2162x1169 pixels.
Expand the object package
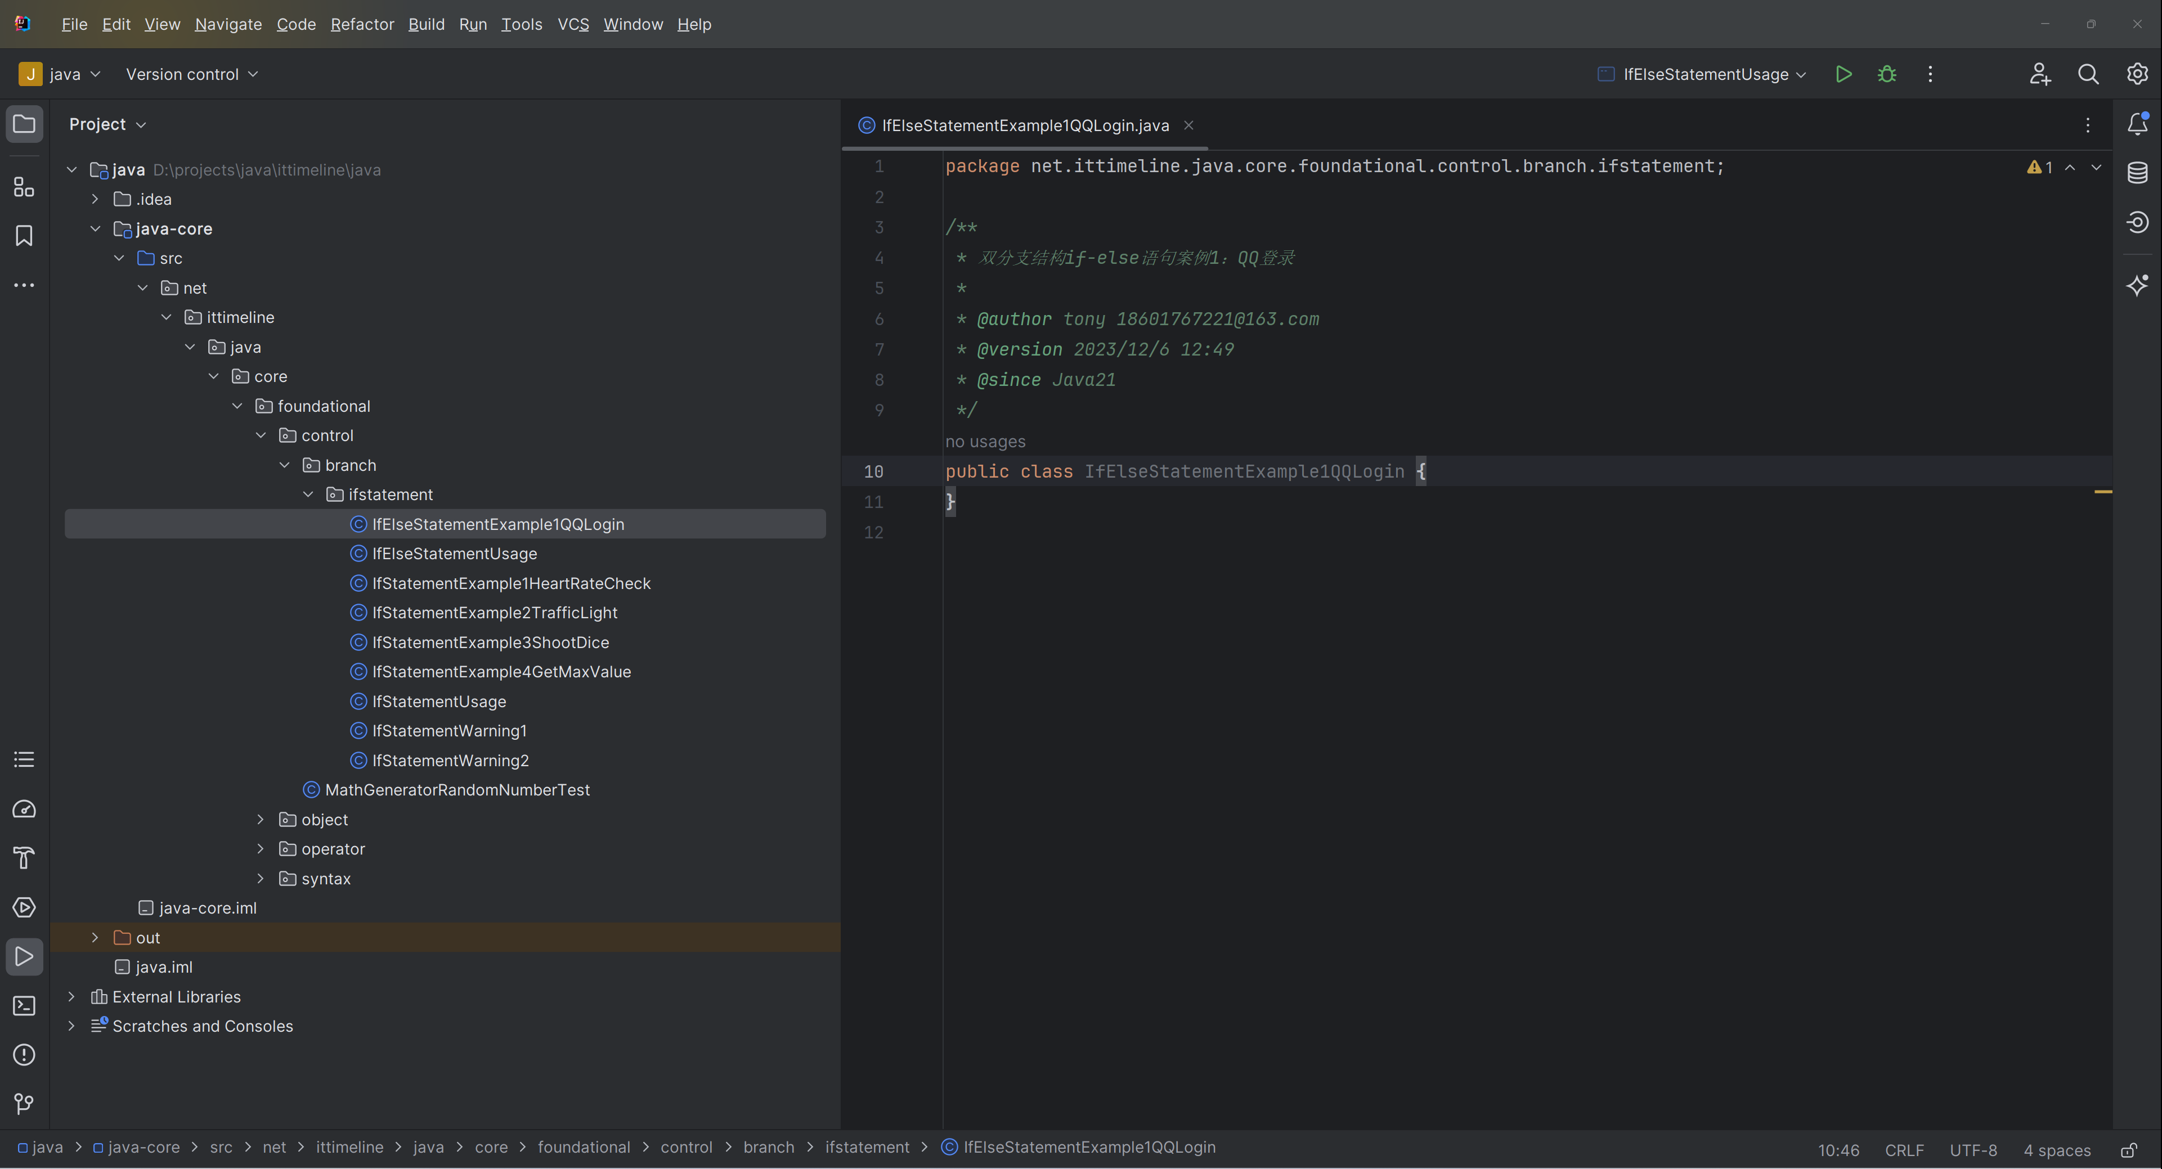click(260, 819)
